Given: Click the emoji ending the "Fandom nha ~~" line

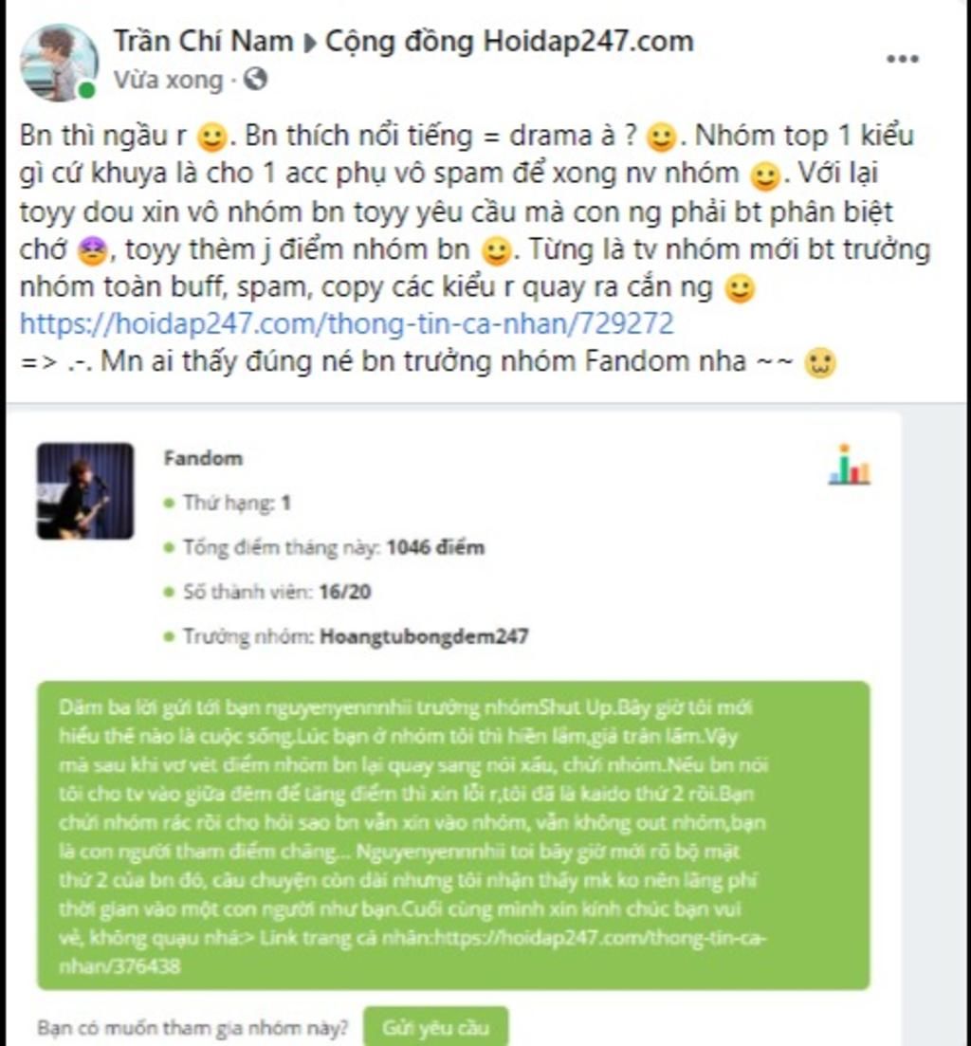Looking at the screenshot, I should point(819,363).
